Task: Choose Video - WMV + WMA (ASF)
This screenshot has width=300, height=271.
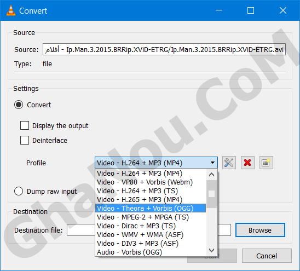Action: 151,235
